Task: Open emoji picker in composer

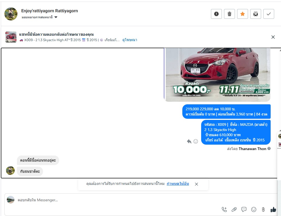Action: pyautogui.click(x=254, y=209)
